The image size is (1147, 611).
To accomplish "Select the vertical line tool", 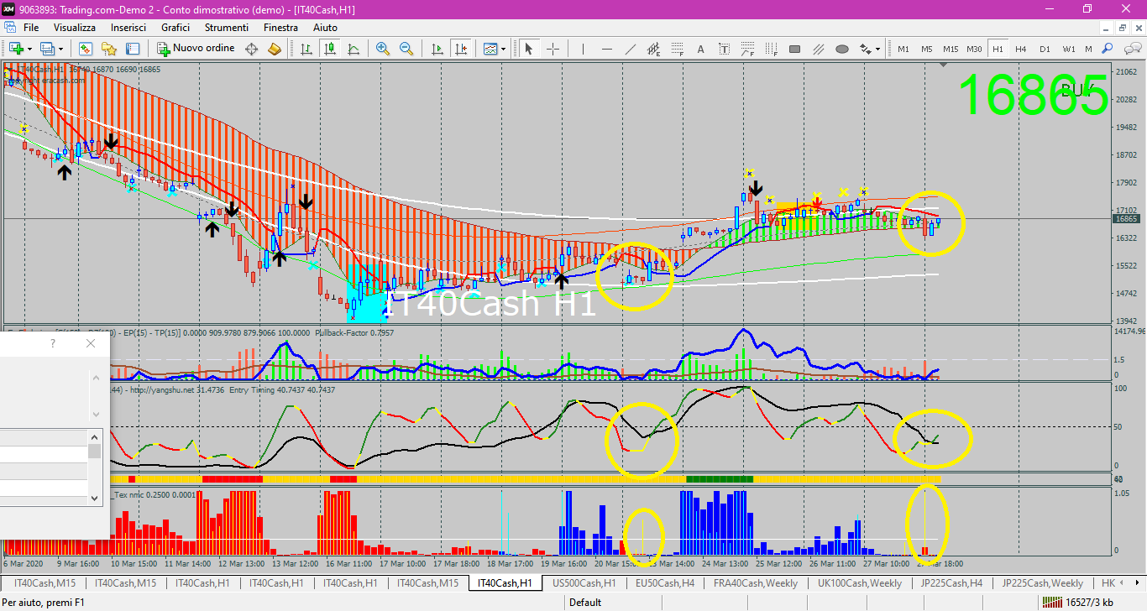I will (x=583, y=49).
